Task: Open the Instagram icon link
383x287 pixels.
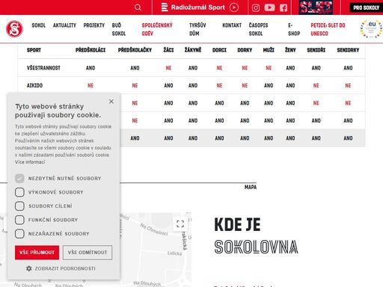Action: [256, 8]
